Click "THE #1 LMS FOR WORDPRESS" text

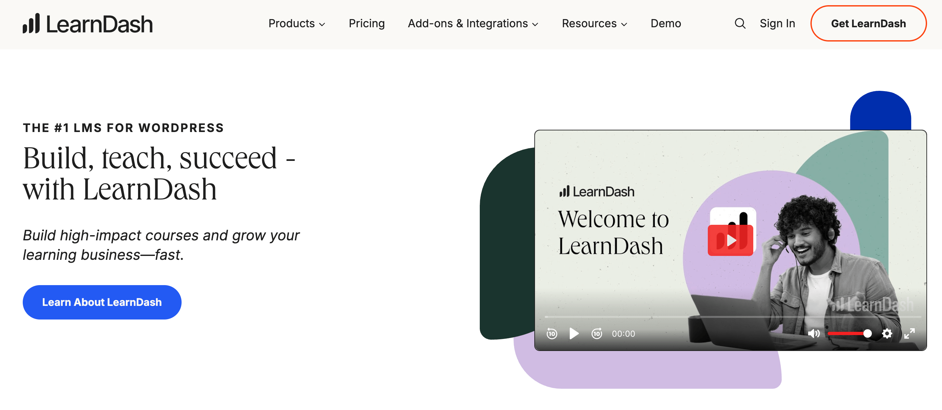123,128
